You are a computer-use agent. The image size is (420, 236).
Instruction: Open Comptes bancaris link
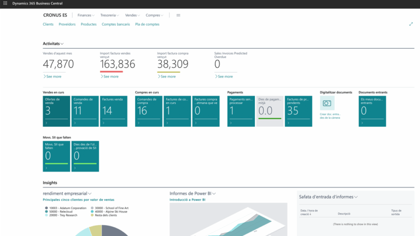[x=115, y=24]
